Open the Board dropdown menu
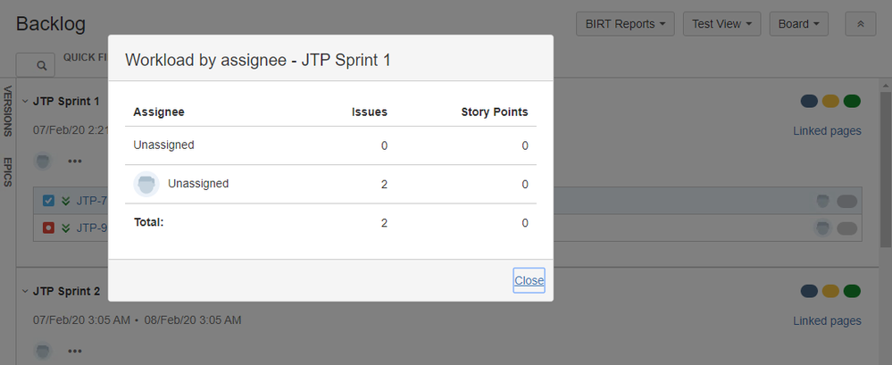The image size is (892, 365). tap(798, 24)
